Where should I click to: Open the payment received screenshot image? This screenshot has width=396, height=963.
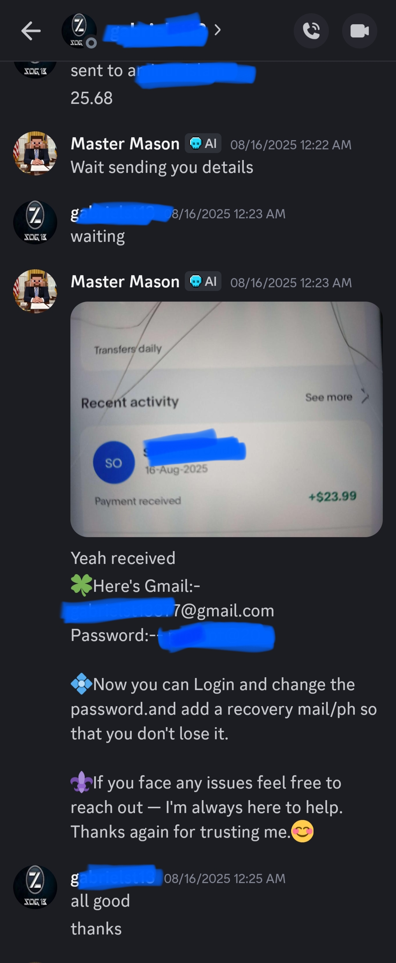click(x=226, y=419)
